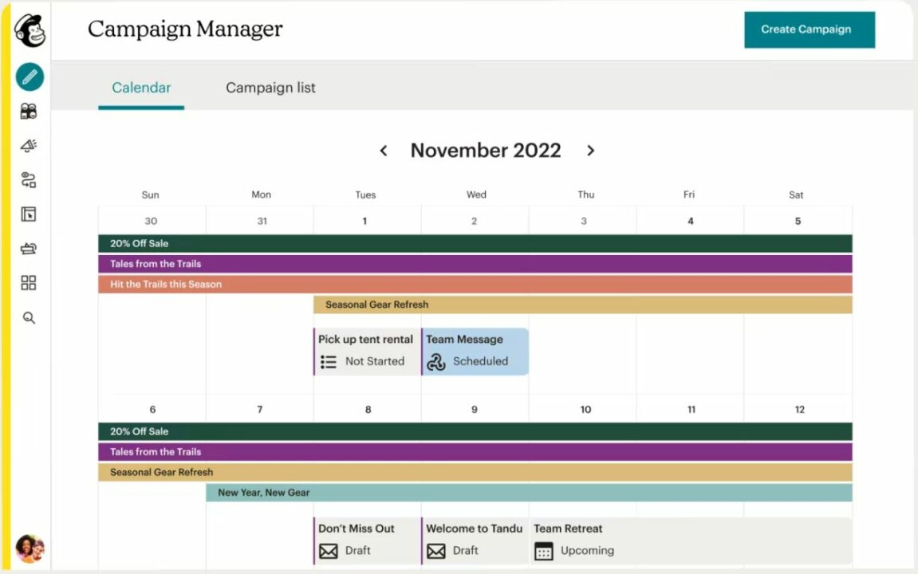
Task: Open the Team Retreat upcoming event
Action: pyautogui.click(x=691, y=540)
